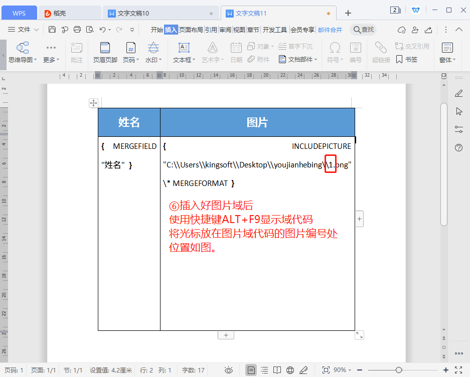Open the window count 2 indicator
This screenshot has height=377, width=470.
[395, 10]
